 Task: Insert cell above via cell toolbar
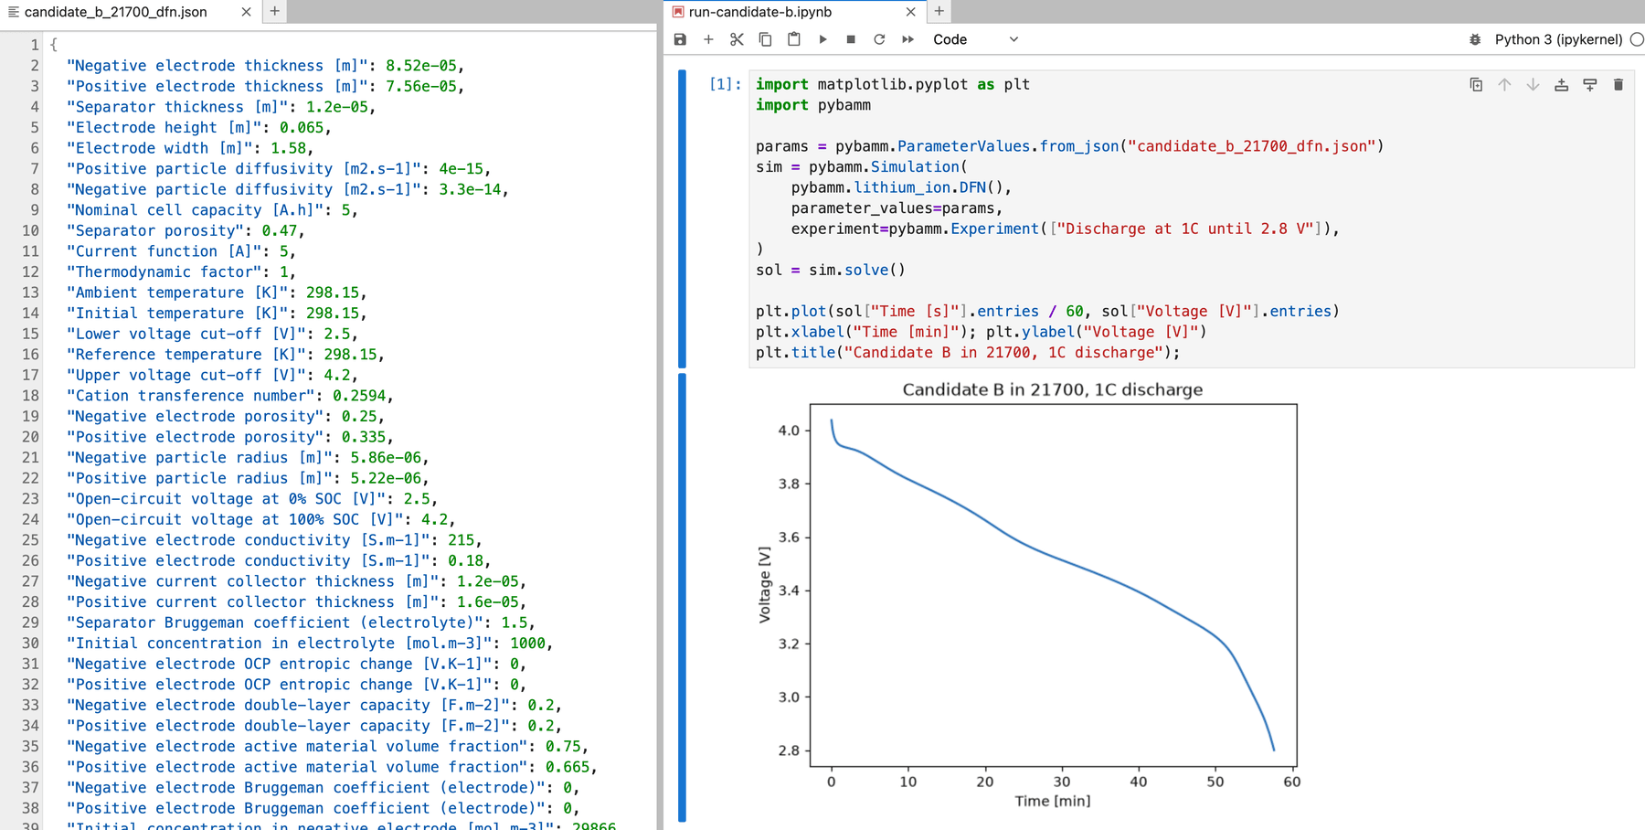click(1561, 84)
